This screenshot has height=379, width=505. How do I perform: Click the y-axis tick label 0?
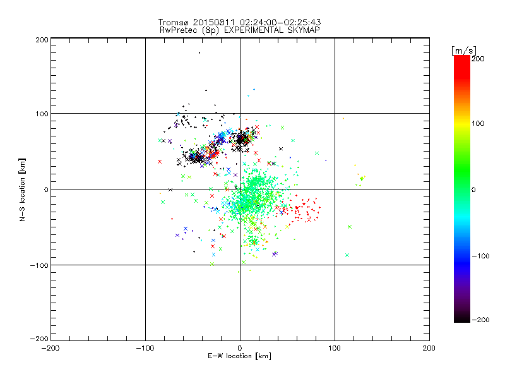[46, 189]
